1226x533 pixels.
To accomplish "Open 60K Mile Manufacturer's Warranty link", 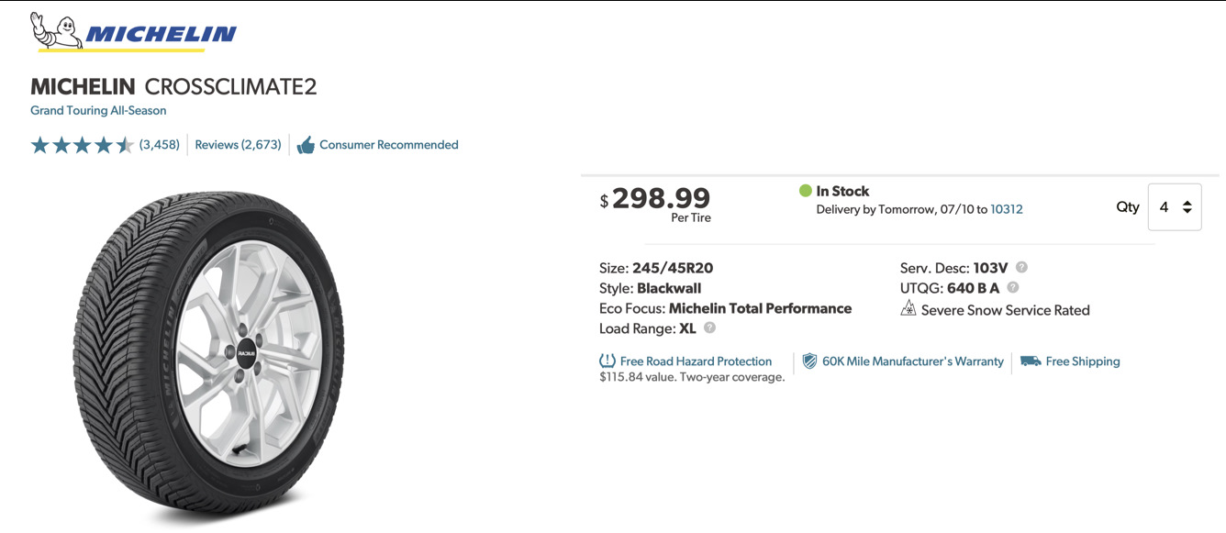I will click(912, 361).
